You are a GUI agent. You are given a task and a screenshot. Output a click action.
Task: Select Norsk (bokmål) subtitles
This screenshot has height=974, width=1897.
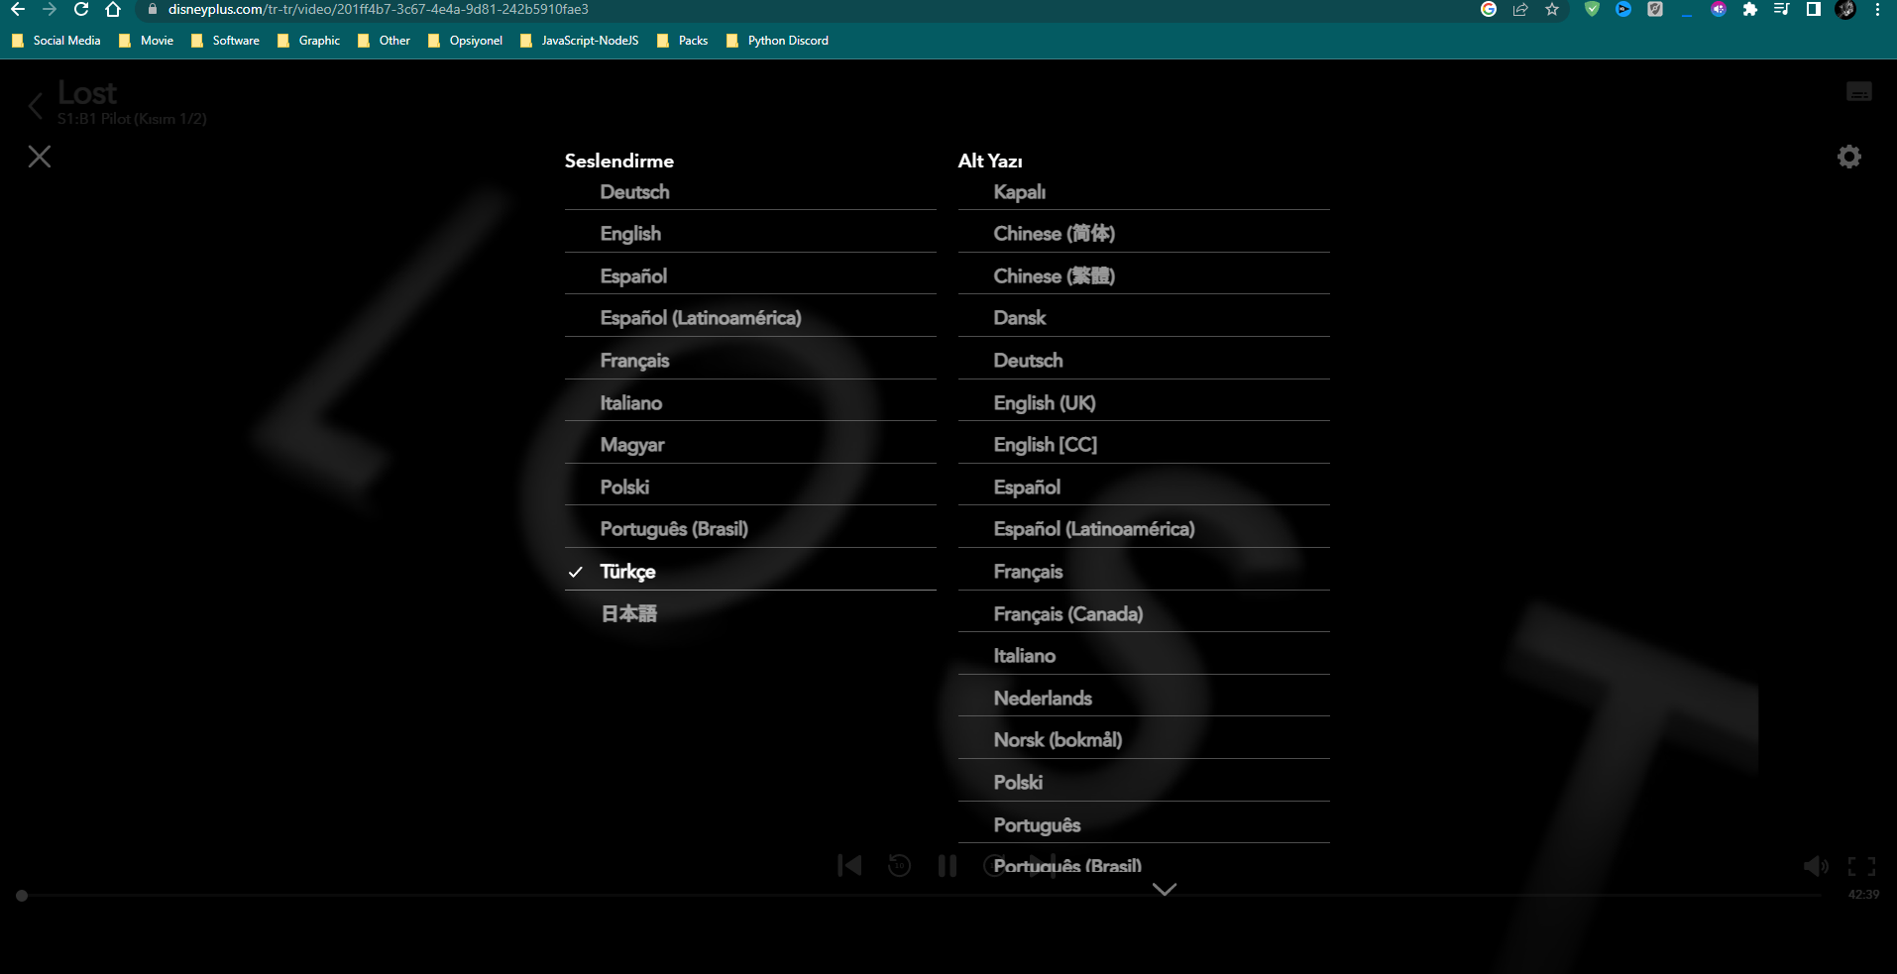(1144, 740)
